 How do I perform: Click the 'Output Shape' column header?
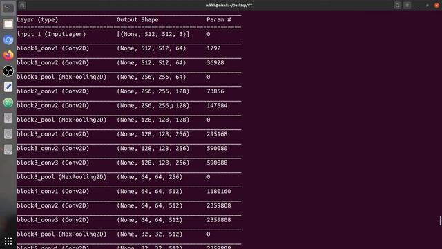(x=137, y=20)
